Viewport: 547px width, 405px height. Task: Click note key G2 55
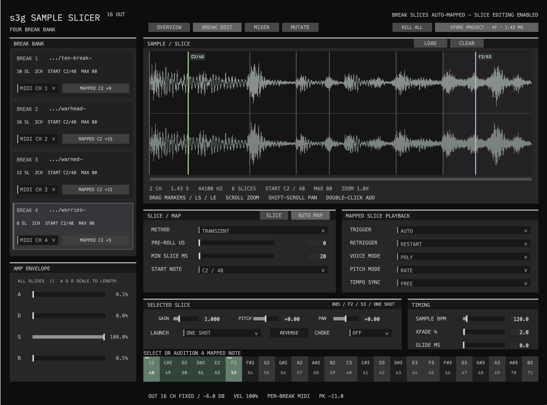(267, 369)
